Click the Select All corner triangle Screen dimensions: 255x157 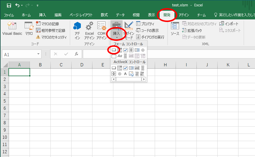pos(6,65)
